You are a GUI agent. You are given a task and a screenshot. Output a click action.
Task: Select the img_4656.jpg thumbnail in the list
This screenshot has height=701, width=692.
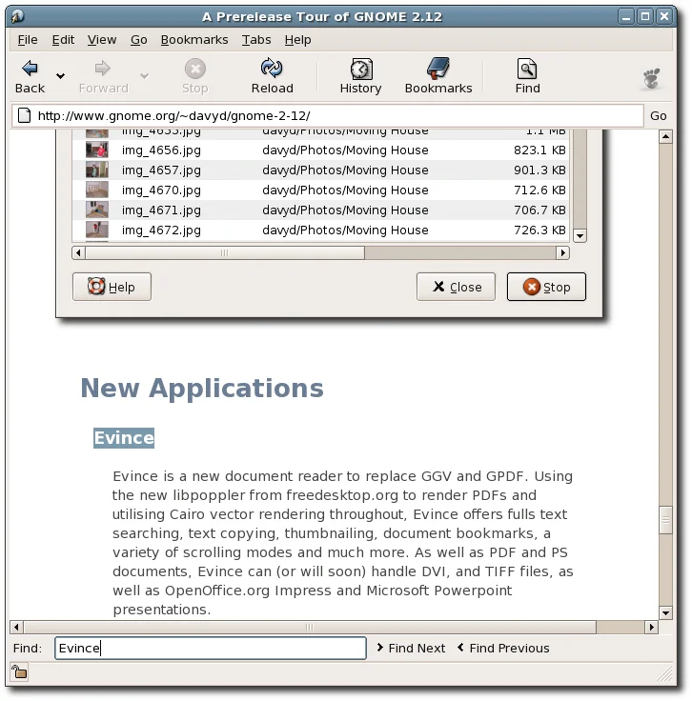pos(97,150)
